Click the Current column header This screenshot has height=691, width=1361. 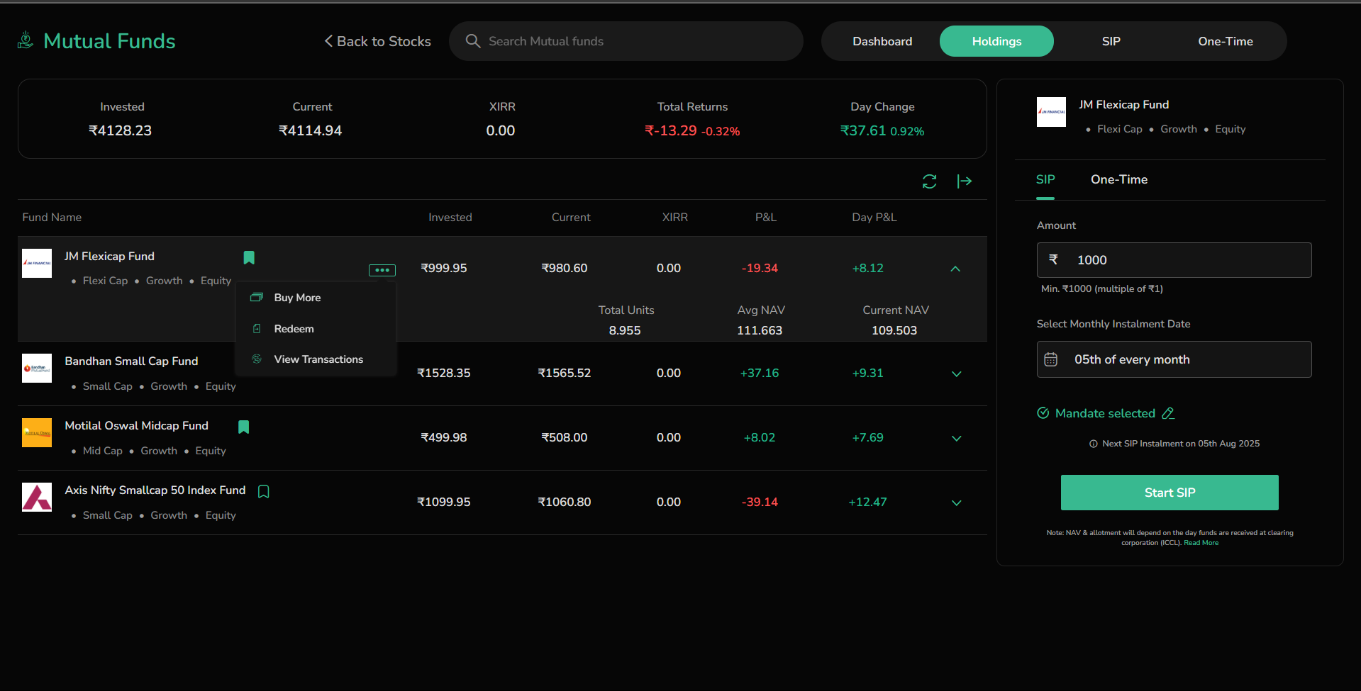tap(571, 218)
